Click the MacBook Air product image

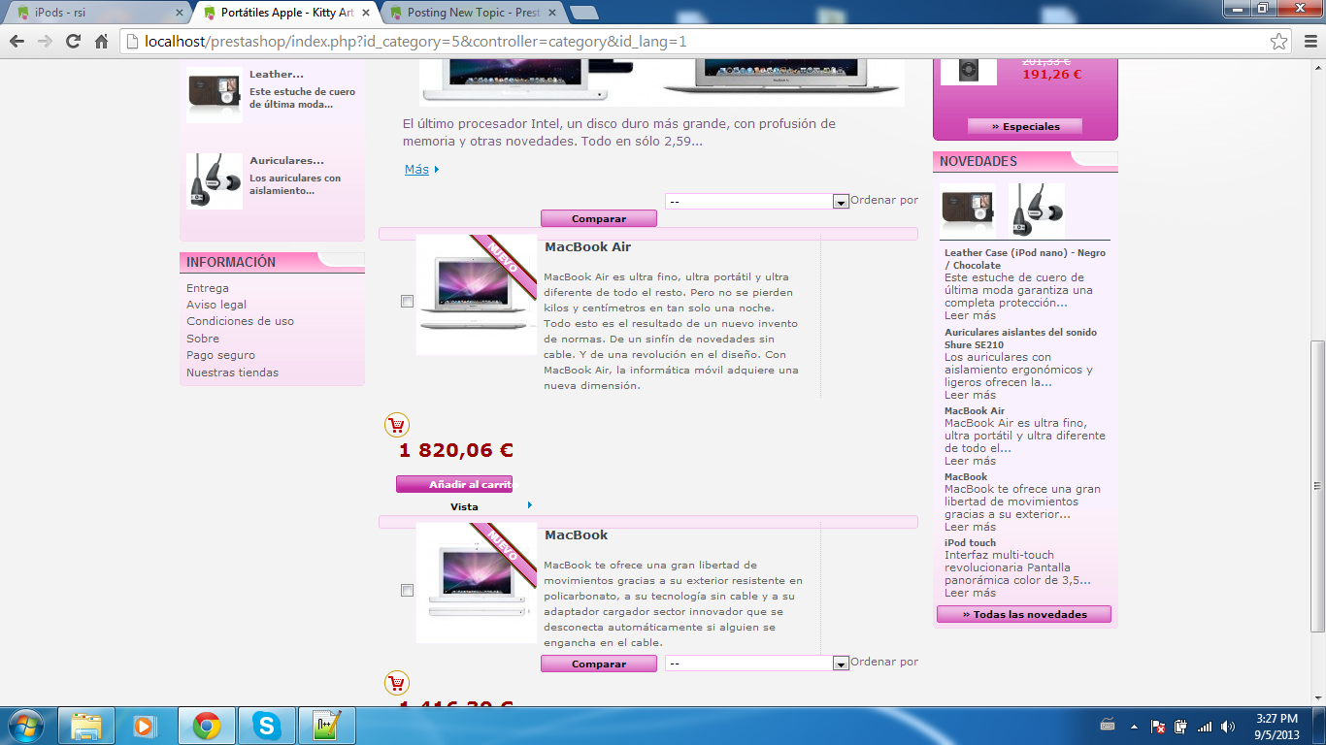tap(477, 295)
